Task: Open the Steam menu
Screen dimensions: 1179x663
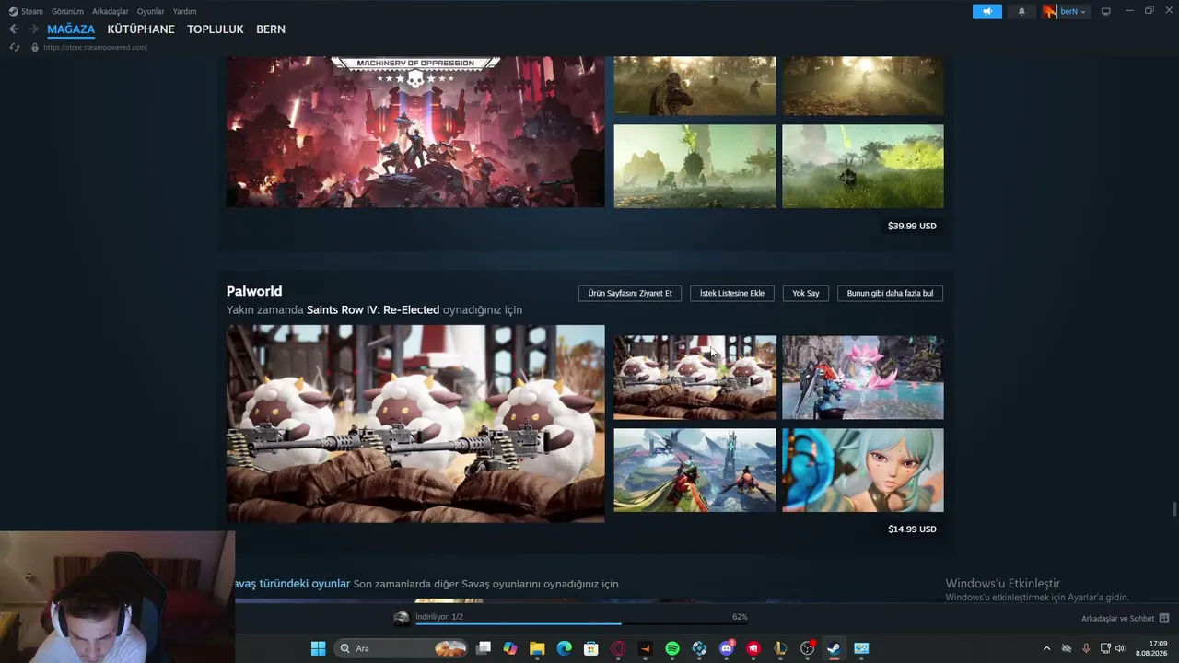Action: coord(26,11)
